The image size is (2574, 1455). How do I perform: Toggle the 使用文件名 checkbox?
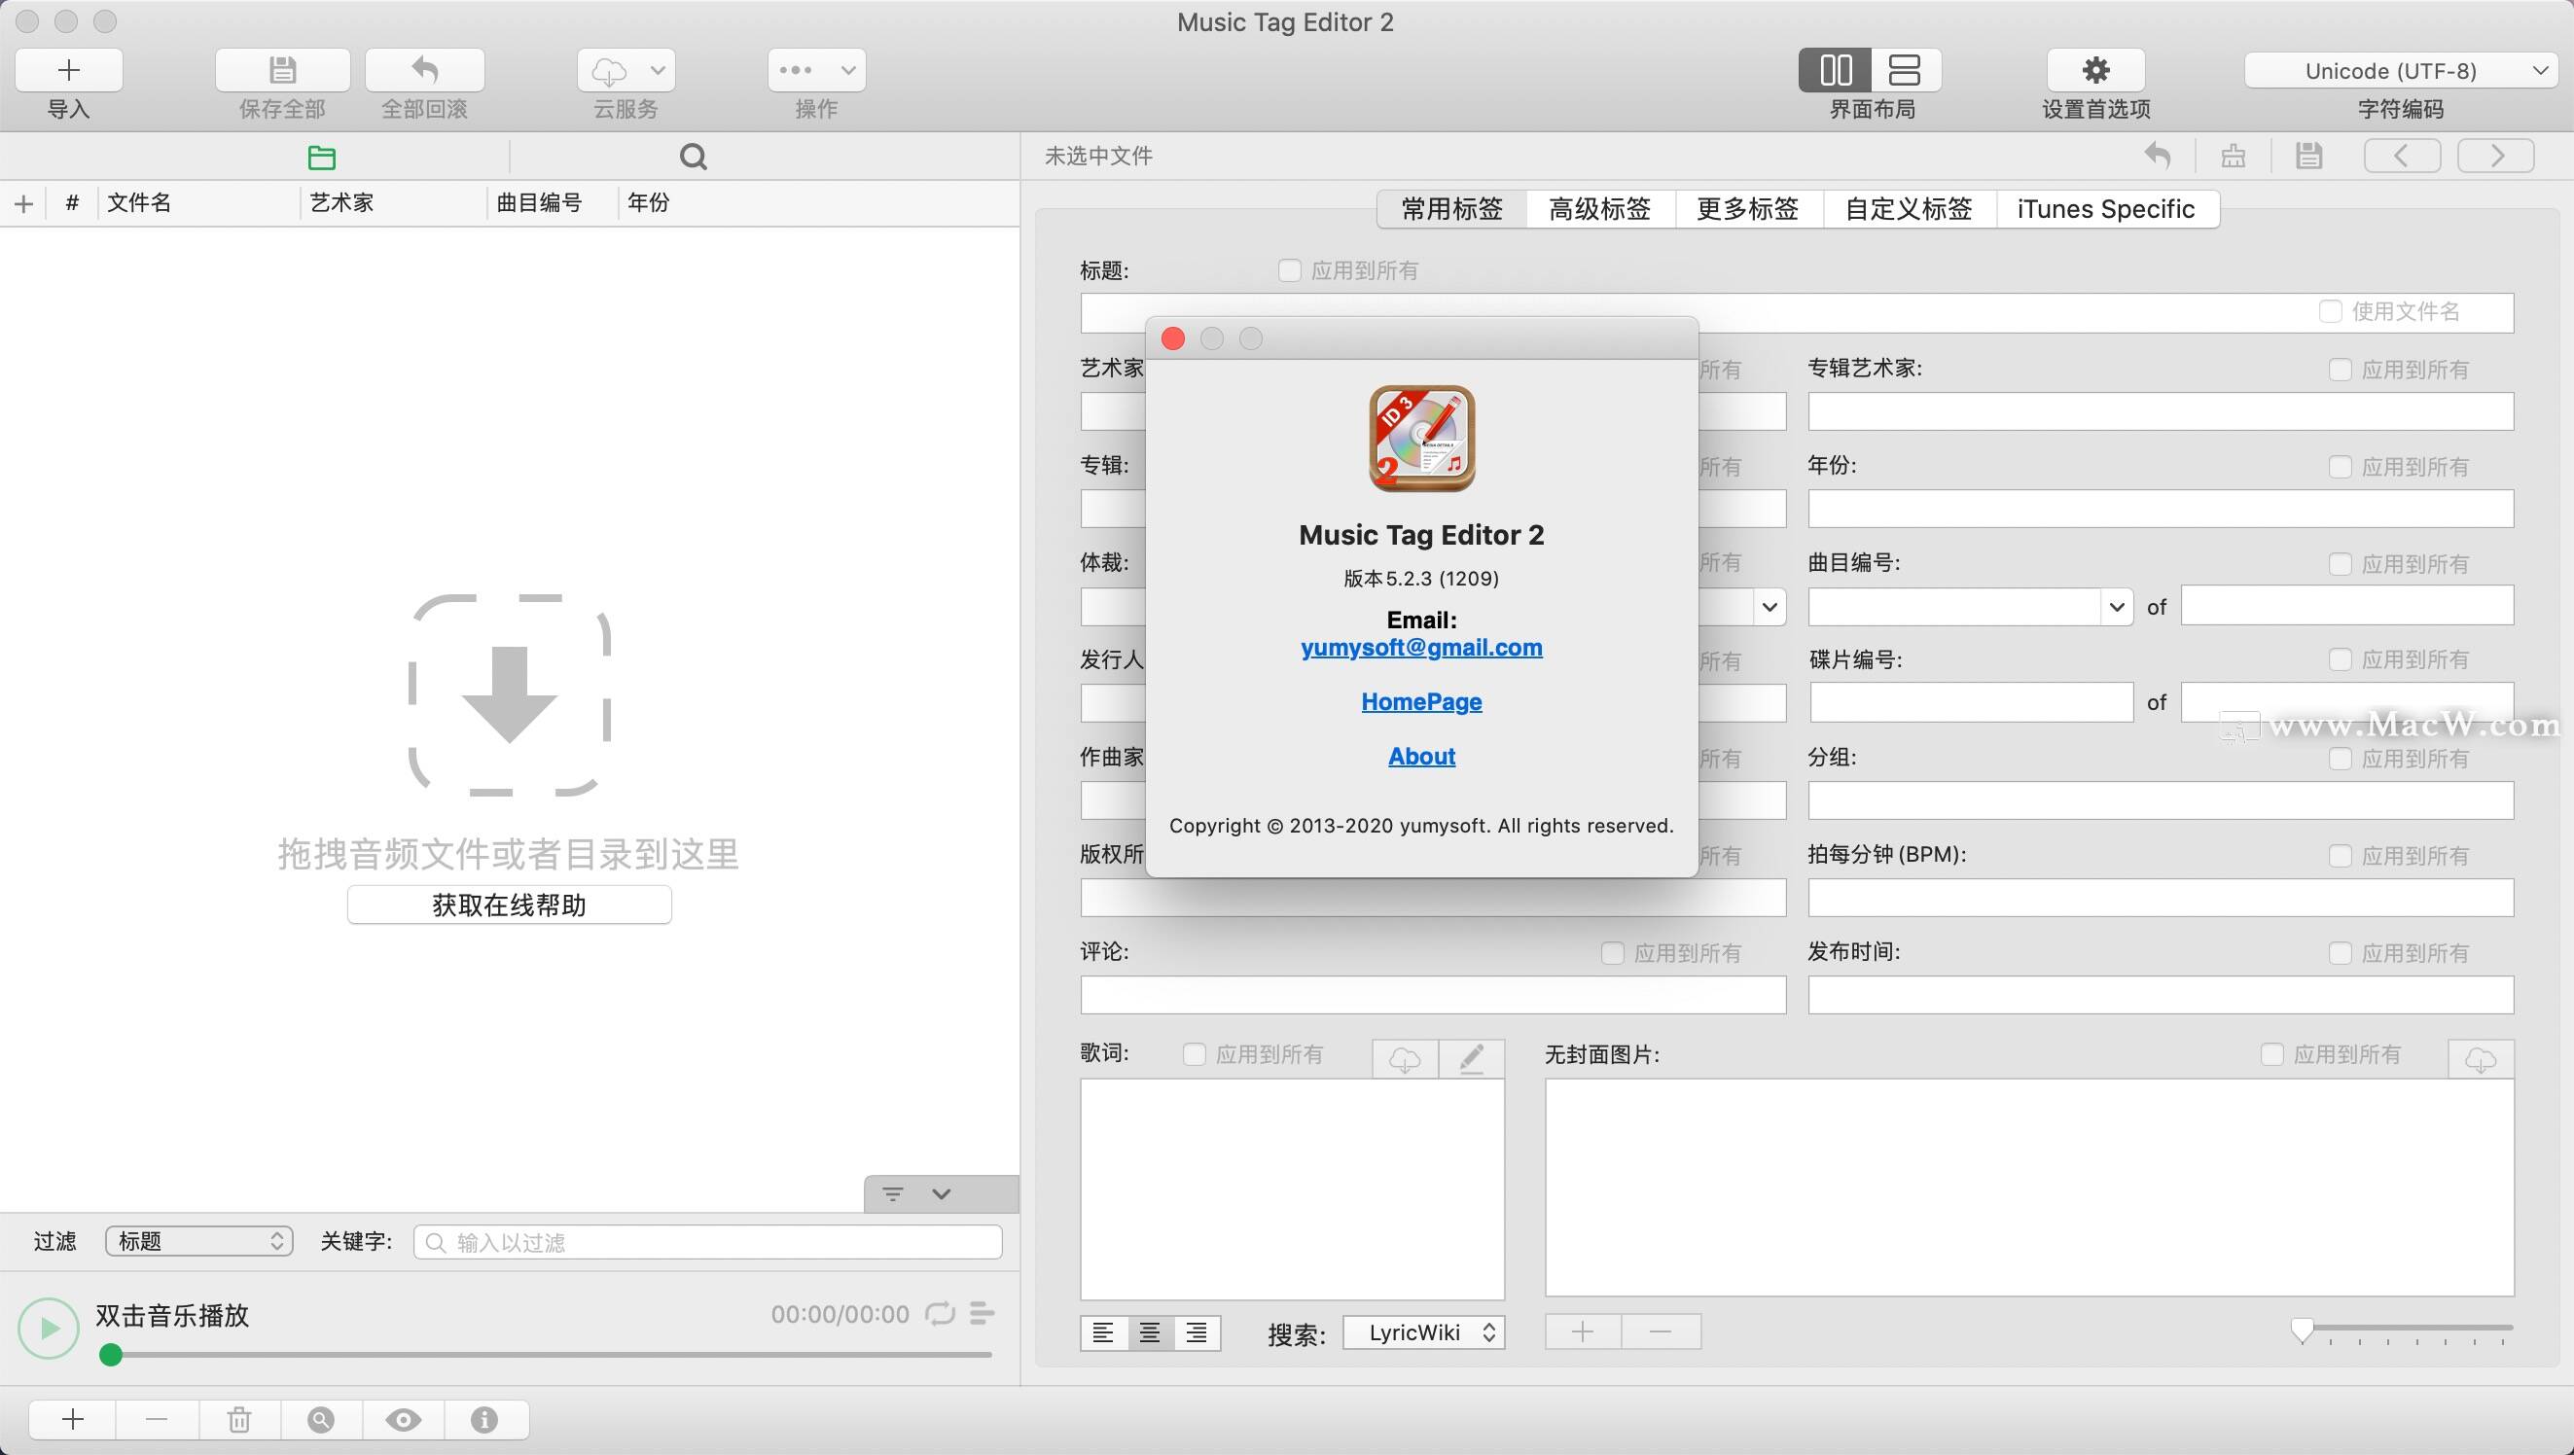pos(2330,312)
